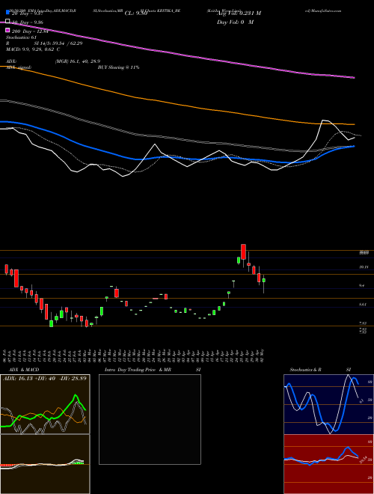Open the blue Stochastics chart panel
Viewport: 374px width, 494px height.
click(328, 404)
